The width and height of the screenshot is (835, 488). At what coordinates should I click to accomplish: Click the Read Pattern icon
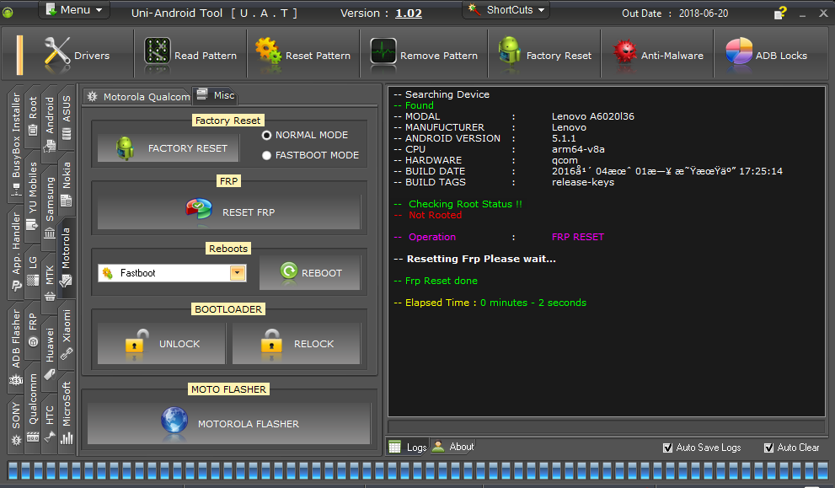tap(157, 53)
